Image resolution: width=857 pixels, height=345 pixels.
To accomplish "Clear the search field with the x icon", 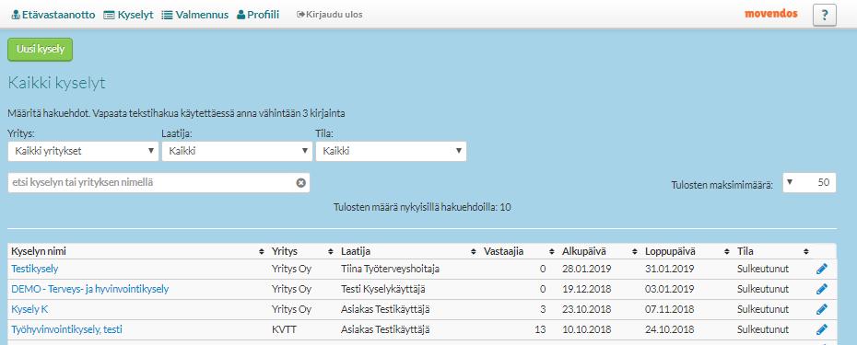I will [300, 183].
